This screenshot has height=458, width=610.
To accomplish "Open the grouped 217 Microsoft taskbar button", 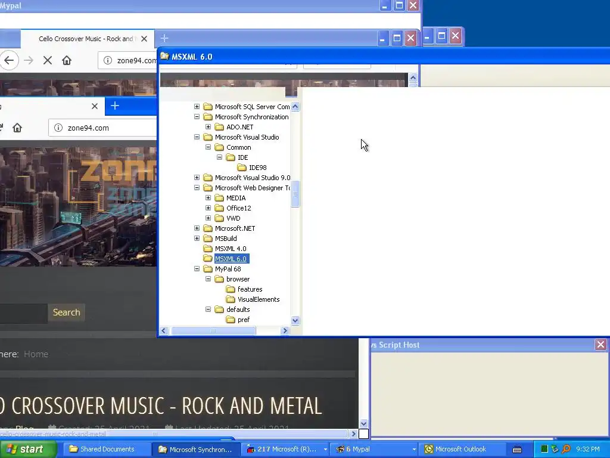I will tap(285, 449).
